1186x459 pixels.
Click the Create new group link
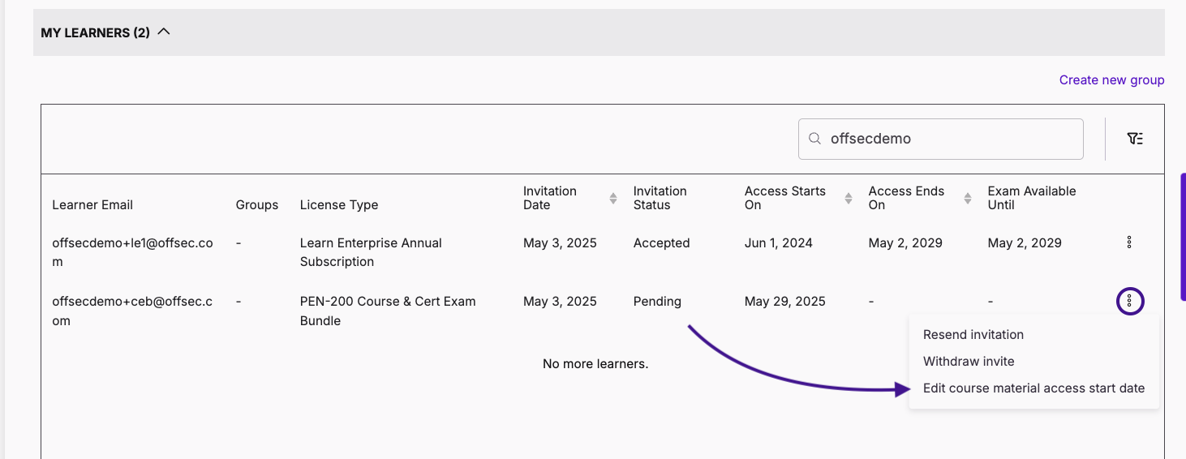pyautogui.click(x=1111, y=80)
